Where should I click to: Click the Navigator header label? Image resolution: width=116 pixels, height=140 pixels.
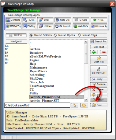16,41
